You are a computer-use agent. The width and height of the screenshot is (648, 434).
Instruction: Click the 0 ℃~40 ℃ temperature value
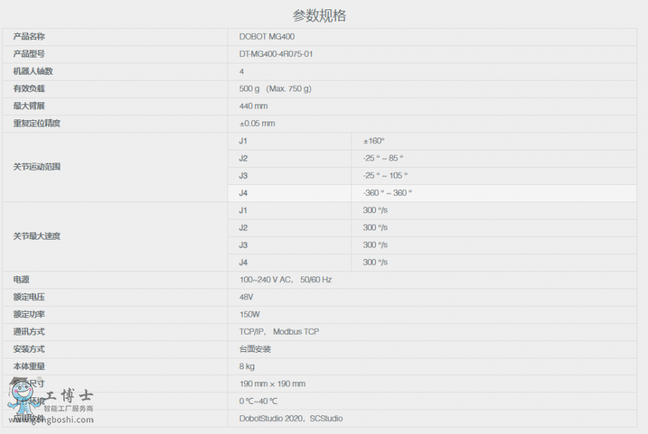pyautogui.click(x=258, y=401)
